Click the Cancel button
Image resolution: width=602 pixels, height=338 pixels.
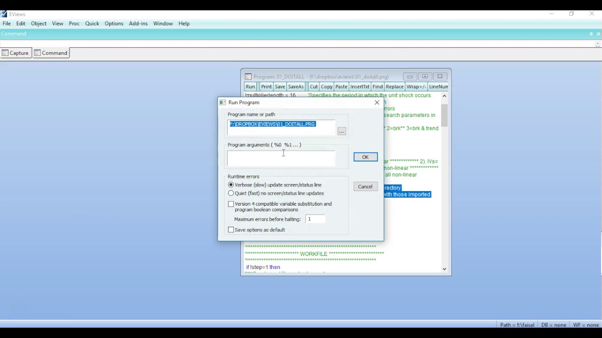[366, 187]
